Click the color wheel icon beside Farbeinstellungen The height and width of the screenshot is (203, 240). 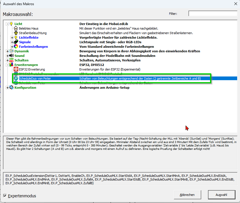[16, 47]
